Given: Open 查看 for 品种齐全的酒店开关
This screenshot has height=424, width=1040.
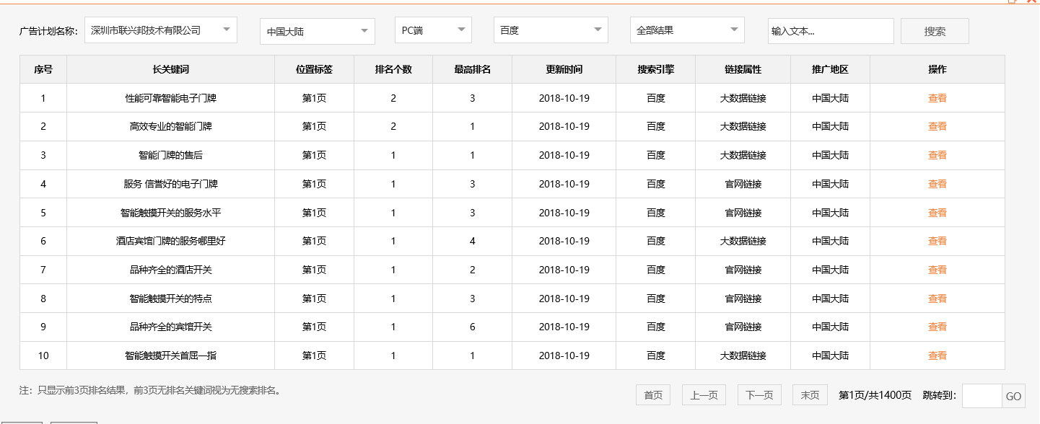Looking at the screenshot, I should (x=936, y=270).
